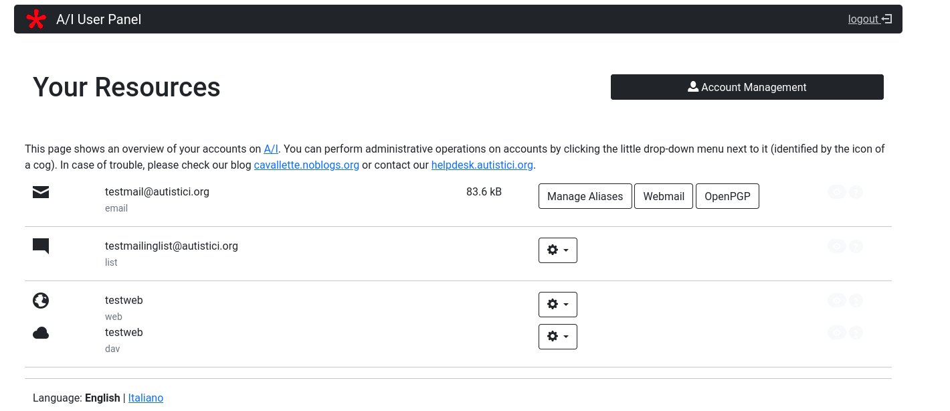Click the faded question mark icon in email row
The height and width of the screenshot is (411, 950).
[x=856, y=193]
